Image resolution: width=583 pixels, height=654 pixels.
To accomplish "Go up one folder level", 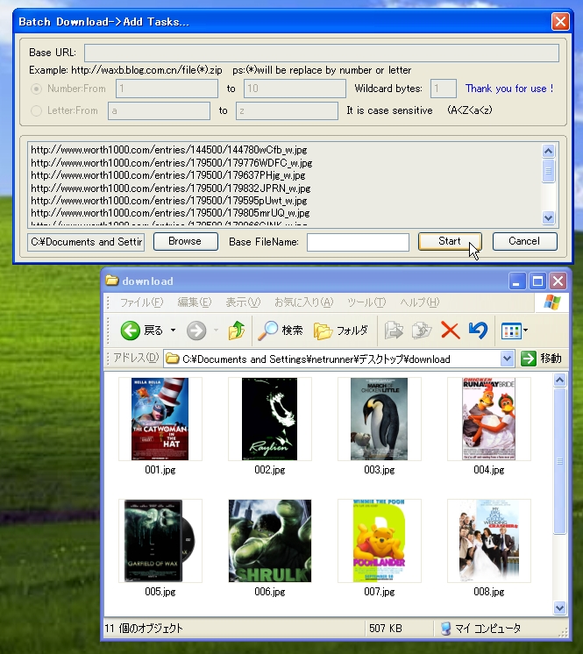I will [236, 331].
